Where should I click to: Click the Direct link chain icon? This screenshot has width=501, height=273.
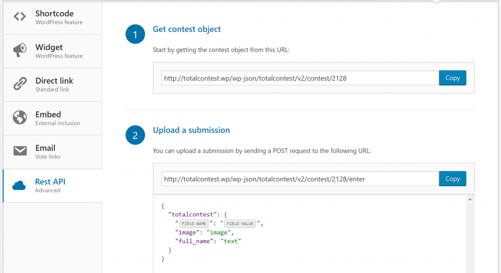coord(20,84)
